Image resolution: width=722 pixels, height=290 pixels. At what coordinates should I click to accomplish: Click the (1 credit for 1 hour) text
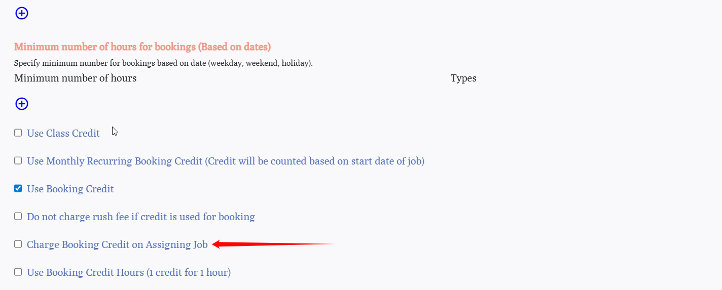coord(189,273)
